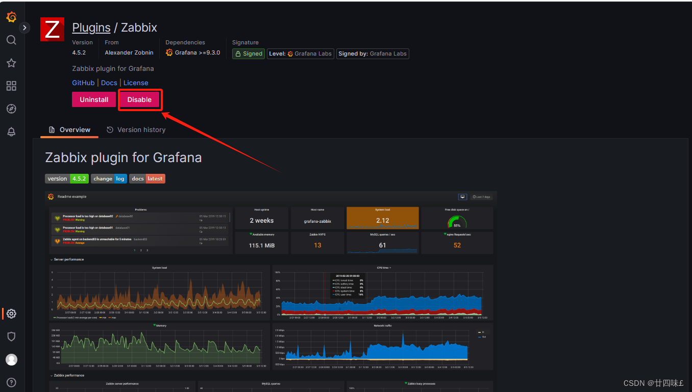This screenshot has width=692, height=392.
Task: Open the Starred dashboards icon
Action: (x=11, y=63)
